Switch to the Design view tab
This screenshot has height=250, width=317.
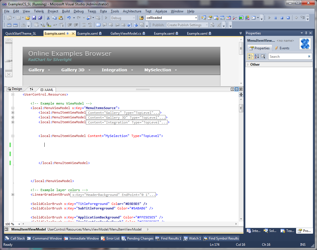pyautogui.click(x=15, y=89)
